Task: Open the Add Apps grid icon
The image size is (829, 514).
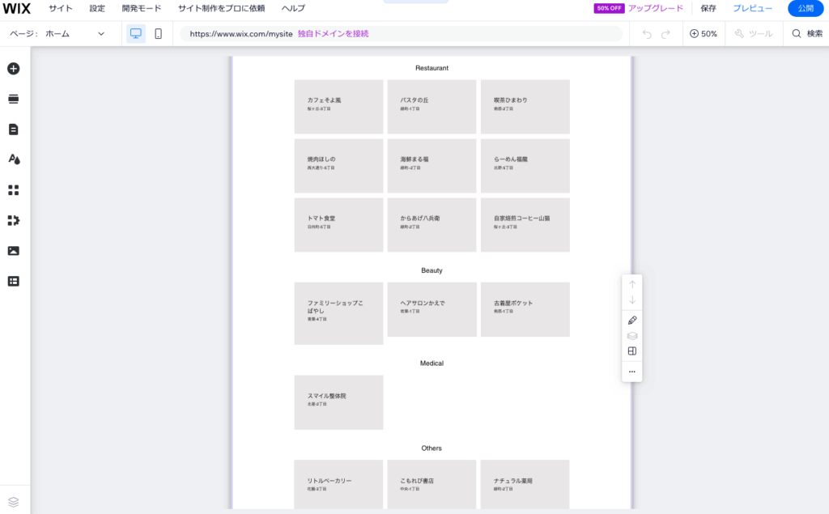Action: [x=13, y=190]
